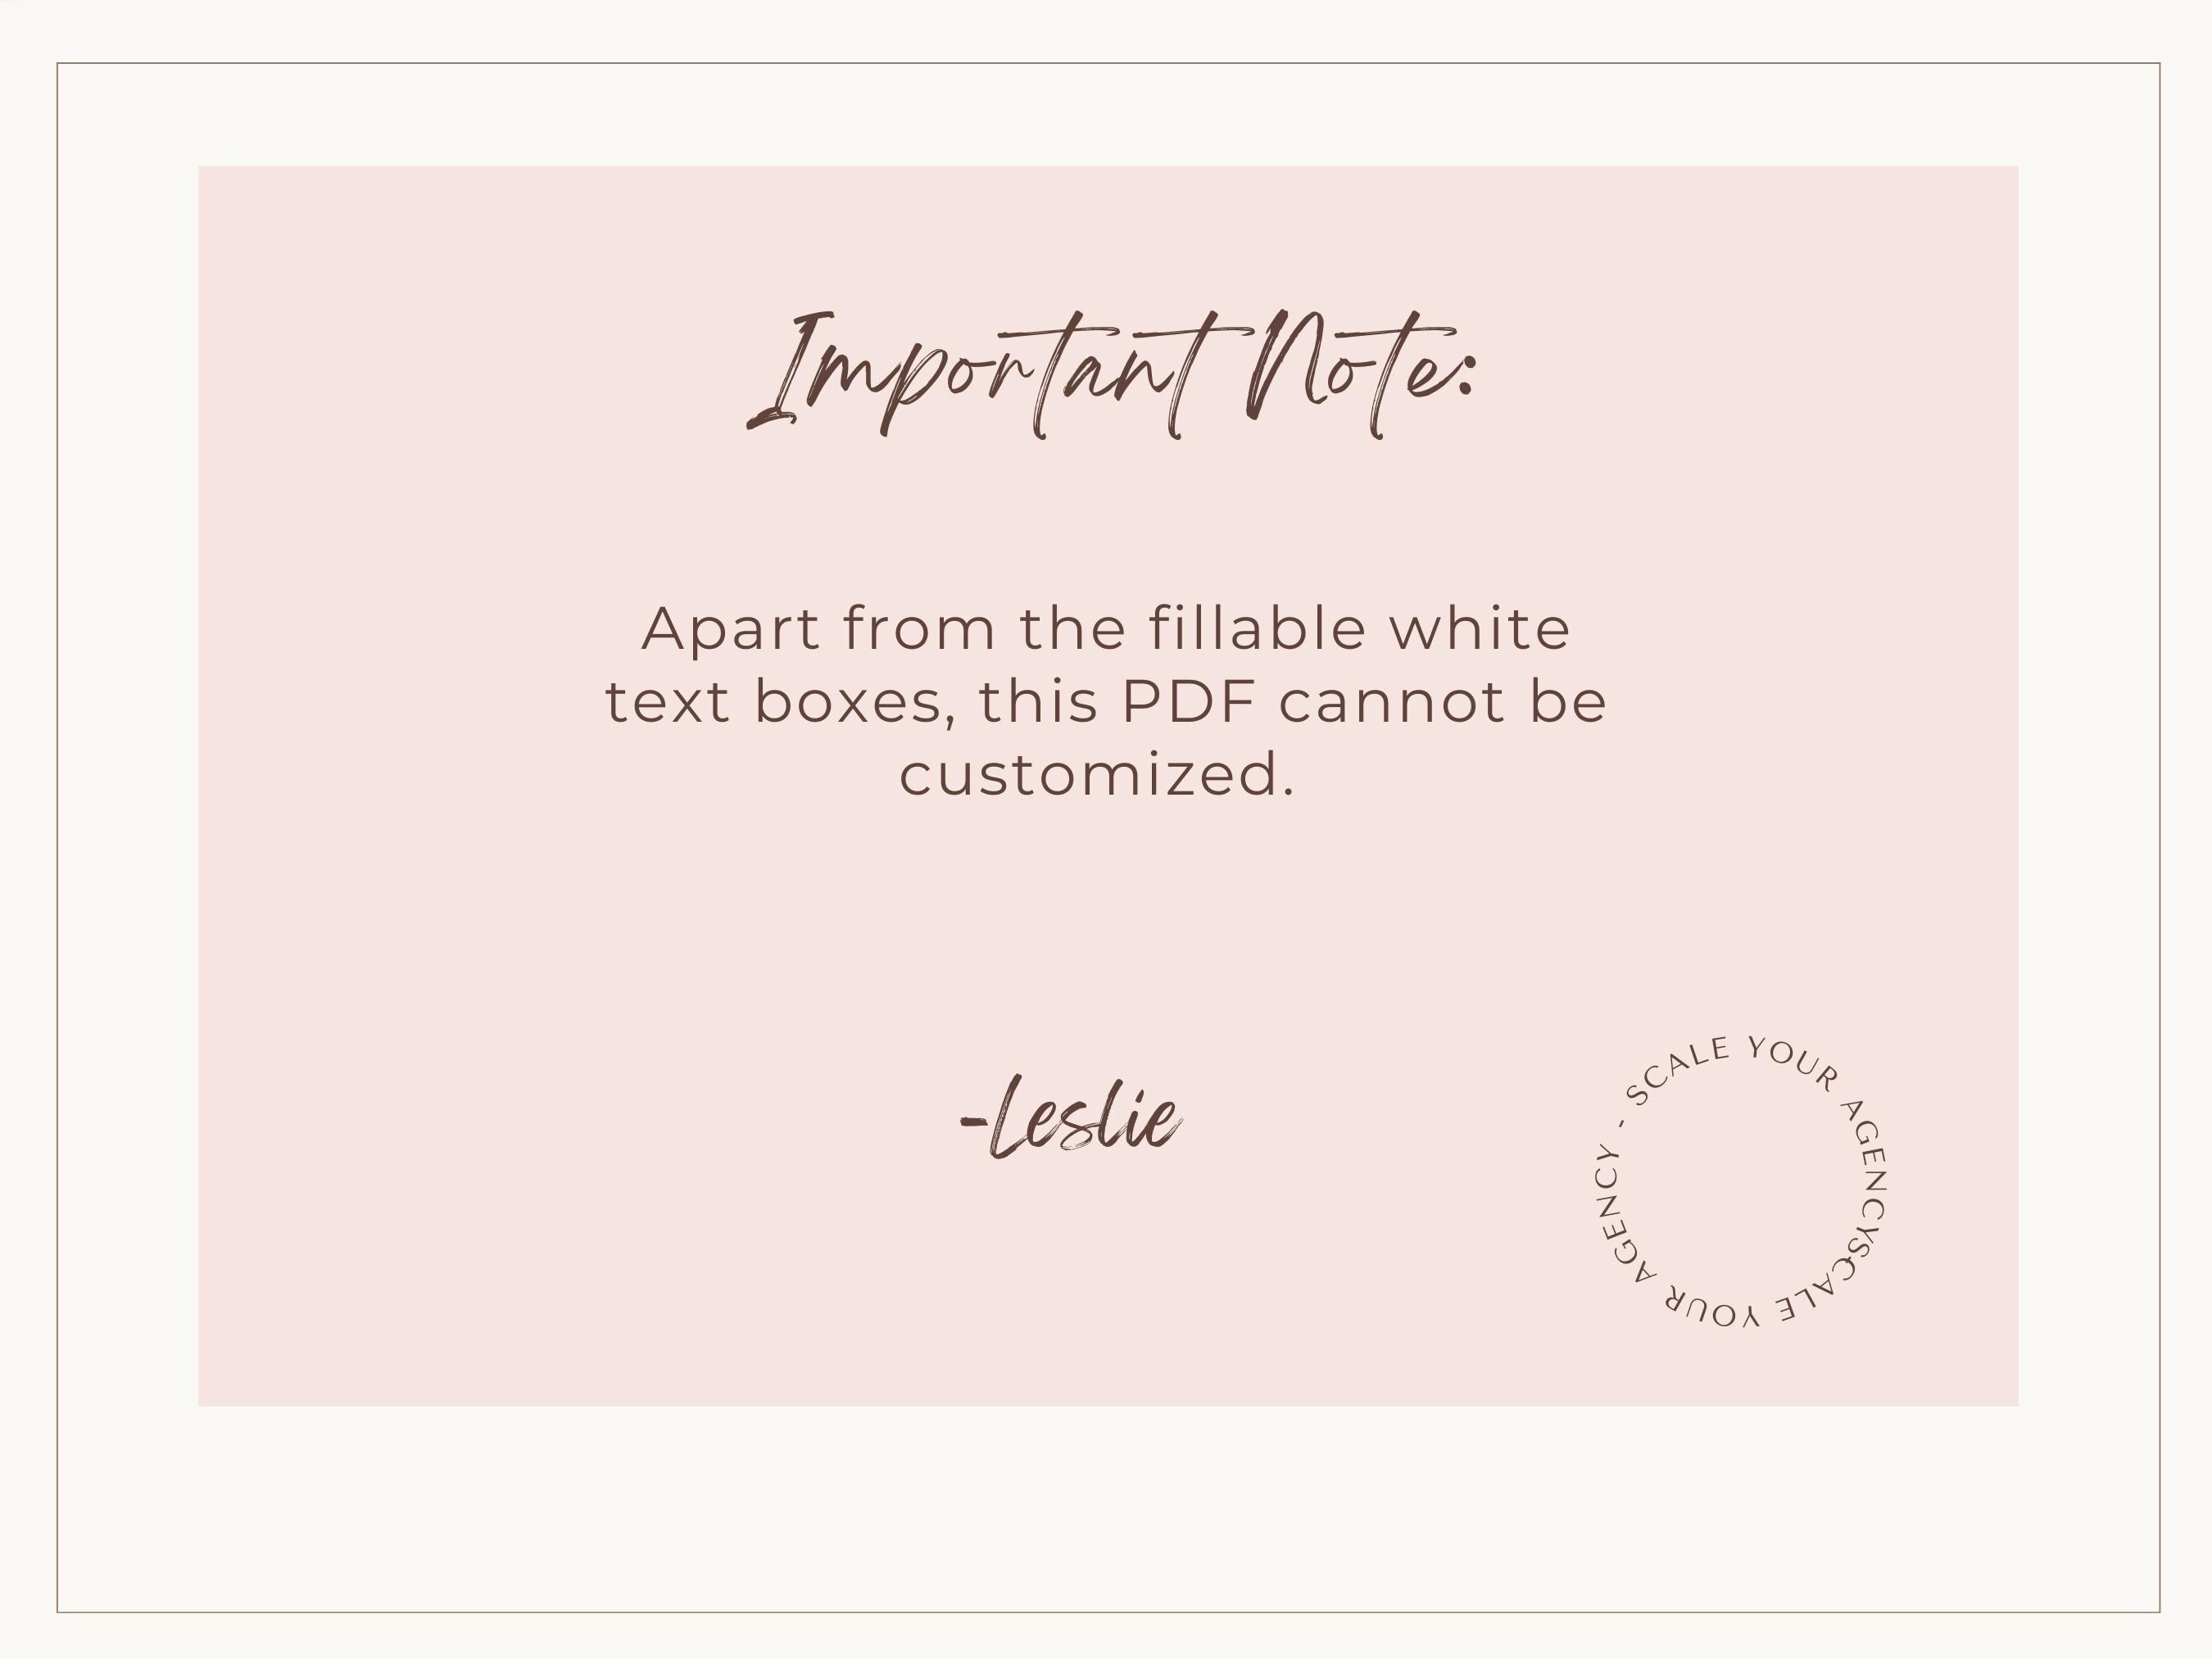Click the word 'fillable' in the paragraph
The width and height of the screenshot is (2212, 1659).
(1257, 628)
